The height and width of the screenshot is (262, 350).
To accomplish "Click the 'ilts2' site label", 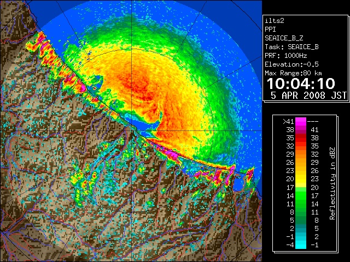I will pyautogui.click(x=275, y=21).
